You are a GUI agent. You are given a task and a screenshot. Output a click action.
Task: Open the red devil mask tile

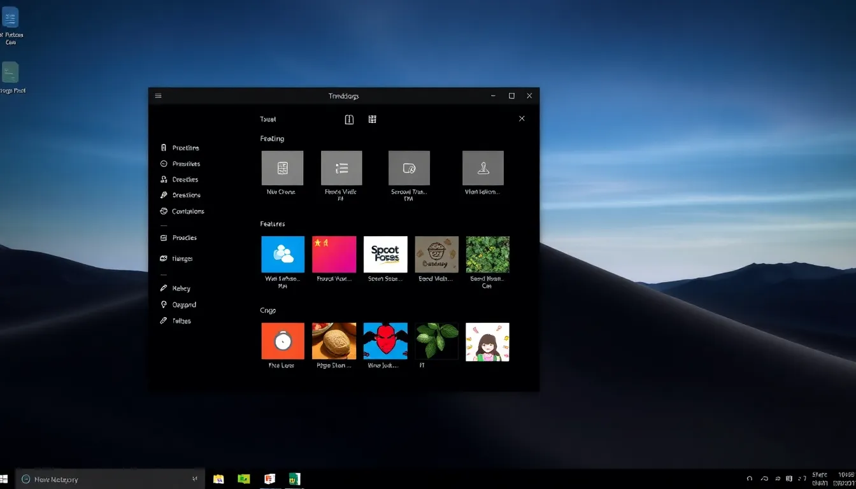385,341
